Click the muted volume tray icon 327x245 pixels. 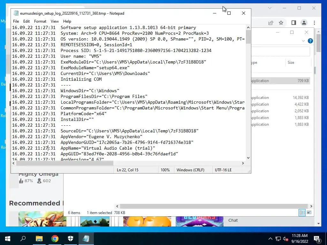click(286, 239)
